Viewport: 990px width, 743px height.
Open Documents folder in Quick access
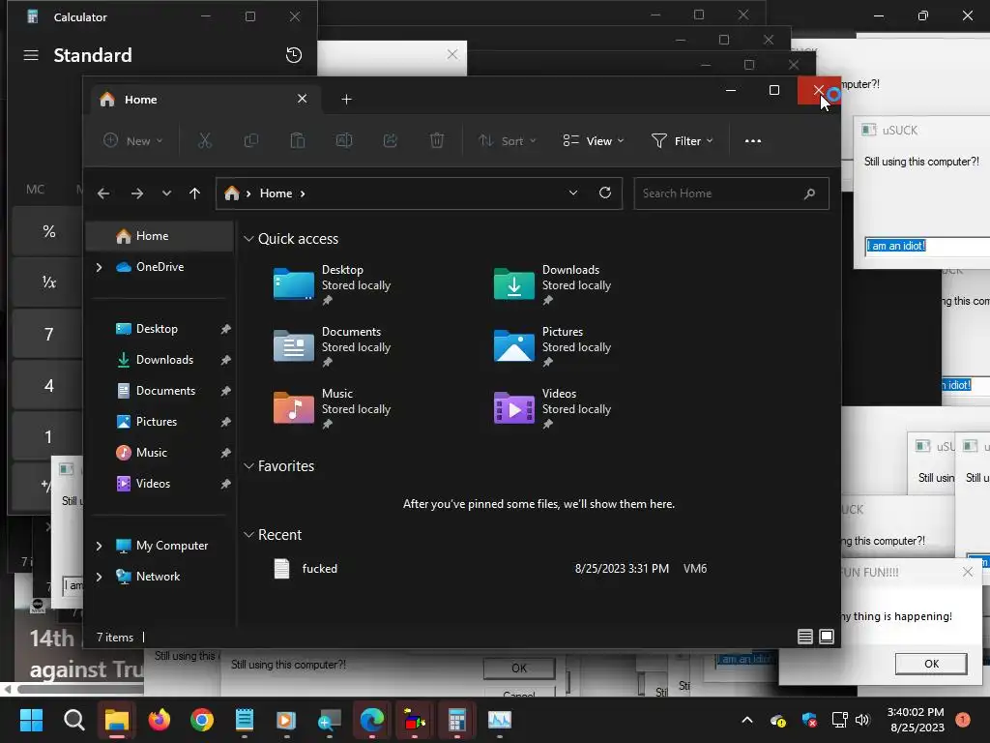coord(333,347)
